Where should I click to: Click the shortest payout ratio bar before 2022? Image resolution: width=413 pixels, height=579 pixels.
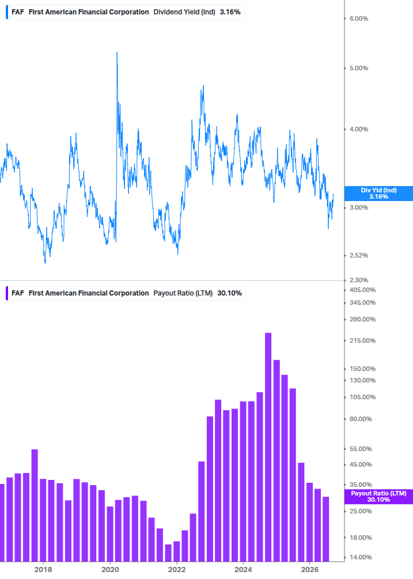coord(168,553)
